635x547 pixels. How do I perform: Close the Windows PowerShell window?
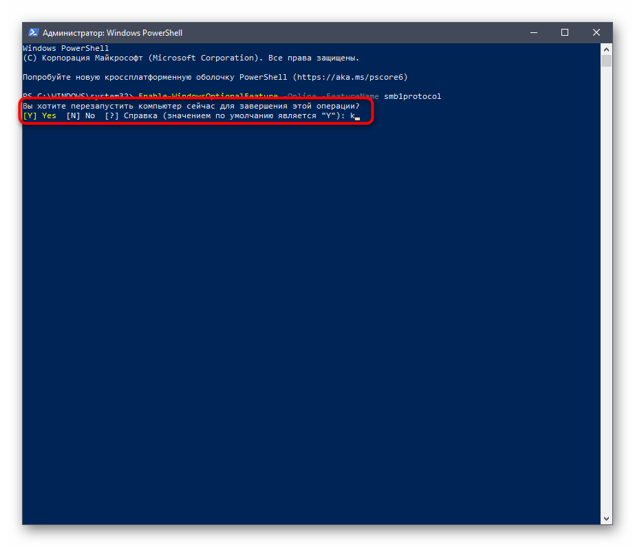[596, 33]
